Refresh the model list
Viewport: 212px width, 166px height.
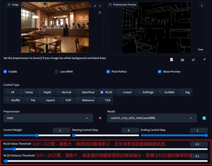(204, 118)
